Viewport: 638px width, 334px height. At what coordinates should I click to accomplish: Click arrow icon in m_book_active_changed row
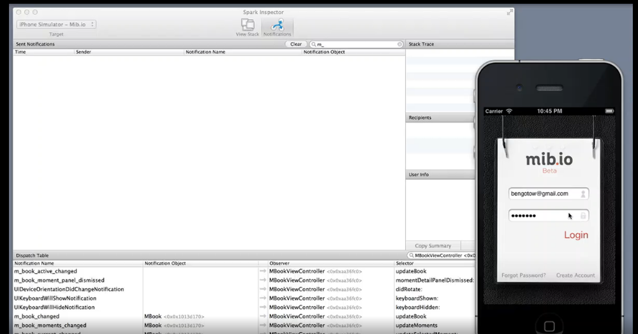click(x=263, y=271)
